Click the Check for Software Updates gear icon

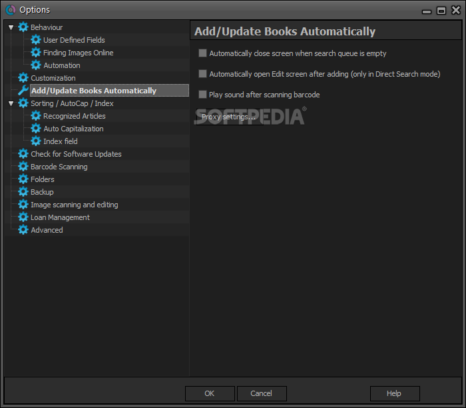pyautogui.click(x=23, y=154)
